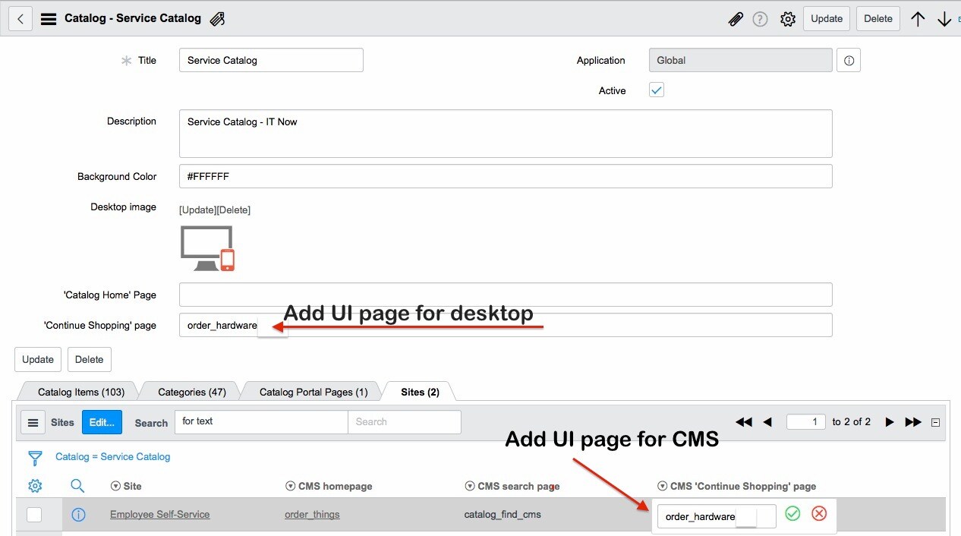Cancel cell edit with red X
961x536 pixels.
point(819,514)
